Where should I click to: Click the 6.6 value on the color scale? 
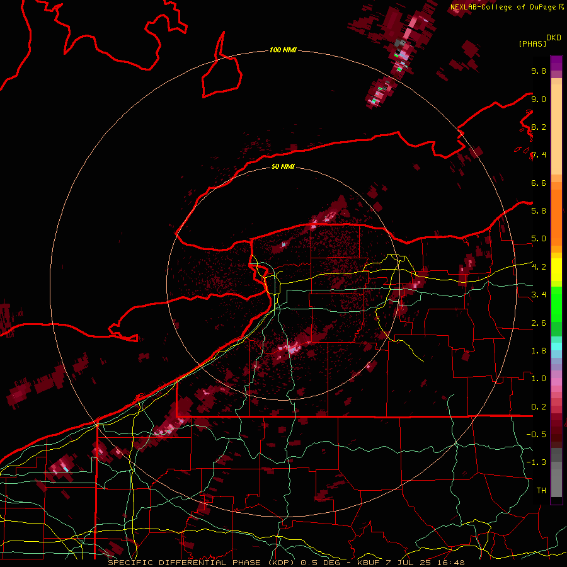(x=539, y=183)
